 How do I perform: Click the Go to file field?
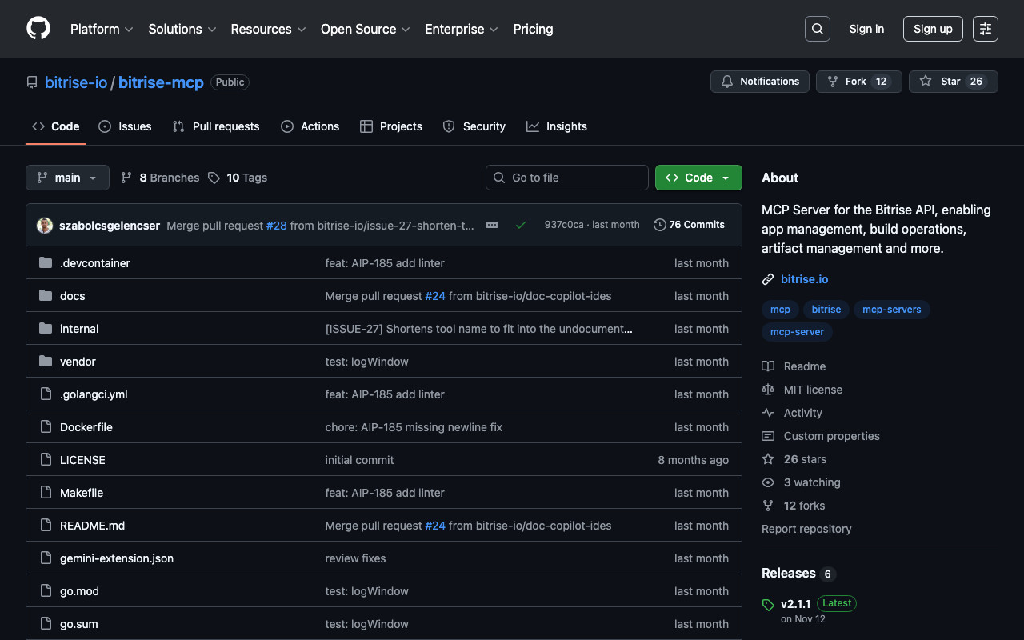(567, 178)
